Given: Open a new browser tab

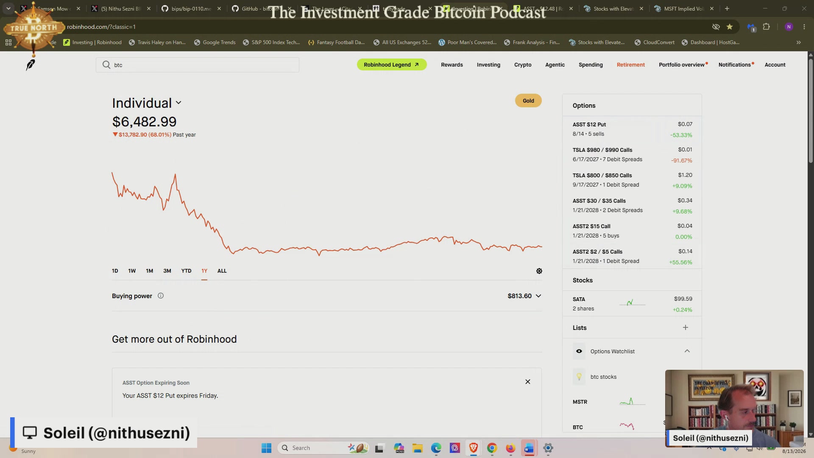Looking at the screenshot, I should tap(727, 8).
